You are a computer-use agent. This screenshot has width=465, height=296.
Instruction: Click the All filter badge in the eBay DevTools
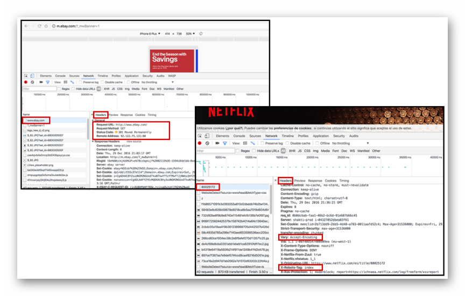click(x=98, y=89)
